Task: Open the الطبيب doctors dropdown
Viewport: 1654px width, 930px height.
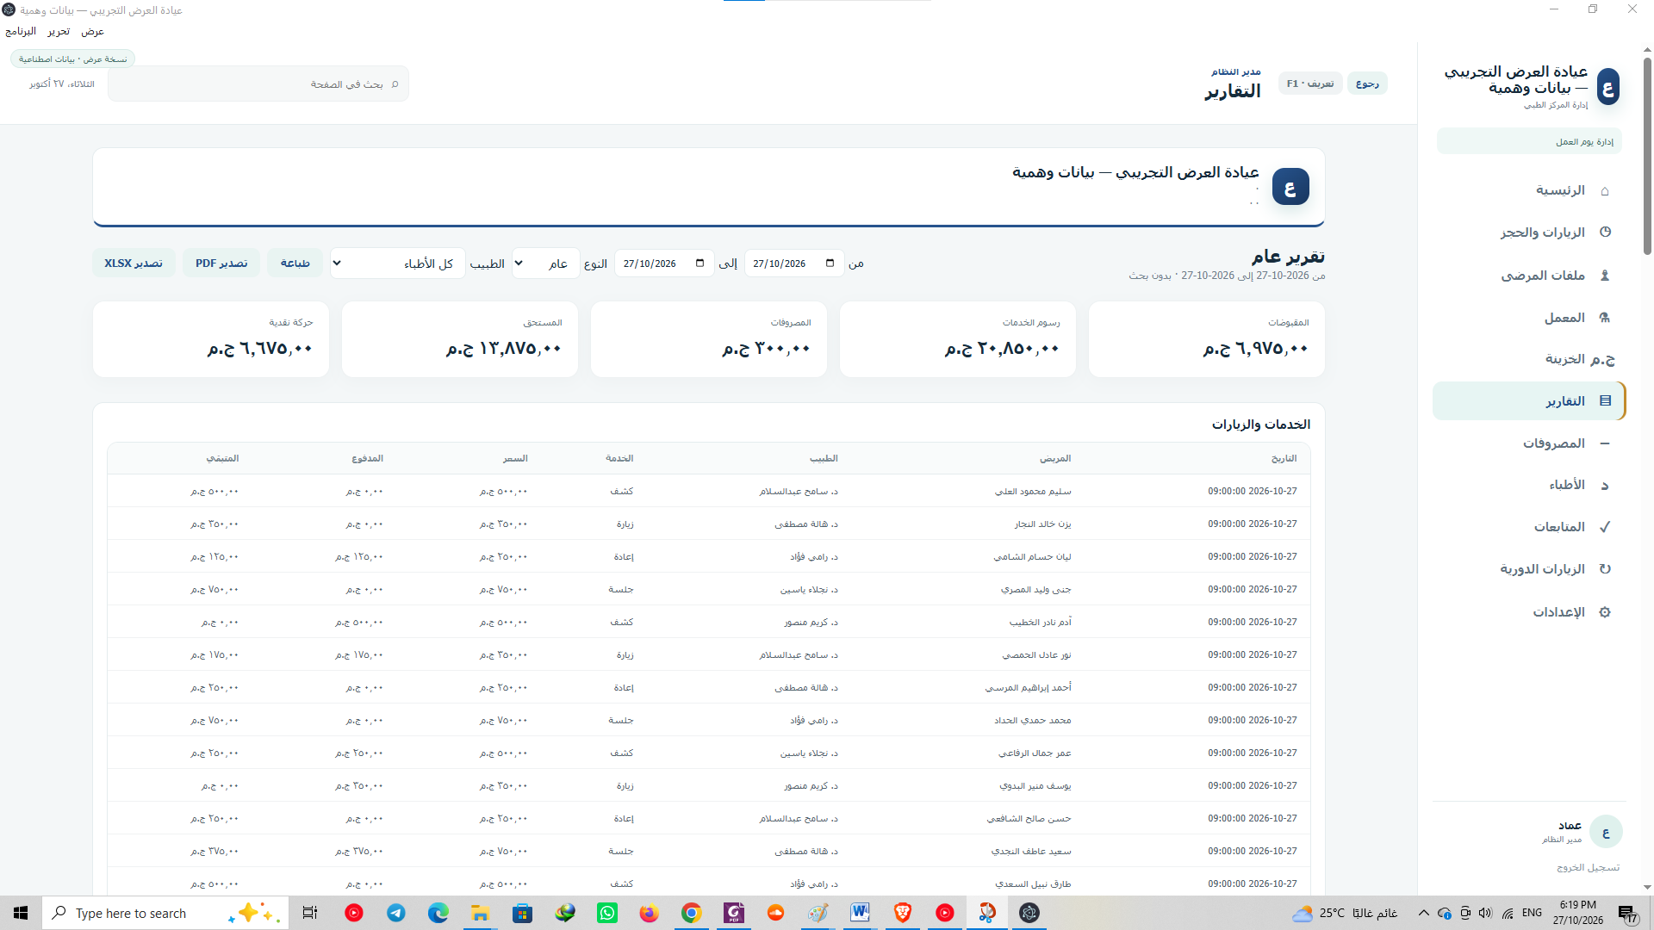Action: pos(398,263)
